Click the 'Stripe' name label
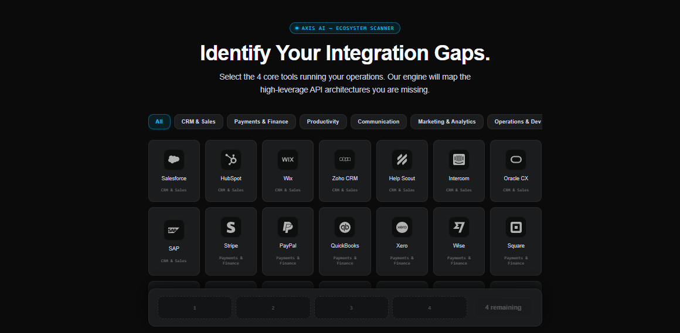 pos(231,246)
